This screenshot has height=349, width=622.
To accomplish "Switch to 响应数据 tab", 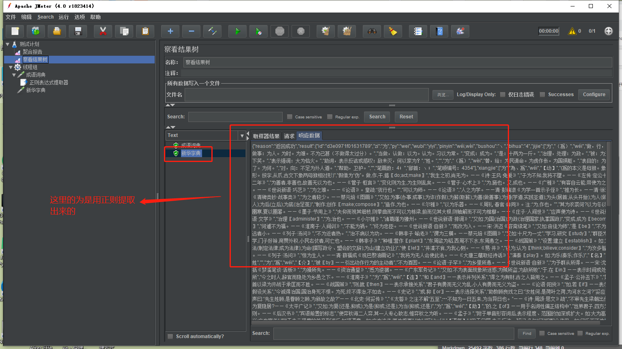I will coord(309,136).
